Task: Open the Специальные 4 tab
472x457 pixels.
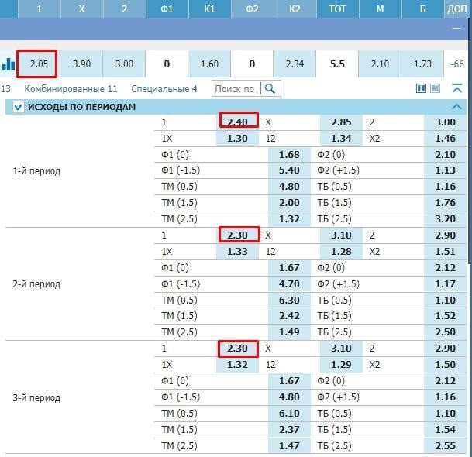Action: coord(164,89)
